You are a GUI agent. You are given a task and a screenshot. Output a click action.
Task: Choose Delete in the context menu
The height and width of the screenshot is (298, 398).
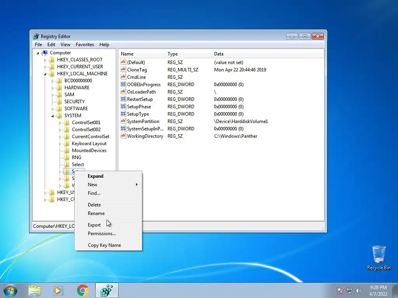click(108, 205)
